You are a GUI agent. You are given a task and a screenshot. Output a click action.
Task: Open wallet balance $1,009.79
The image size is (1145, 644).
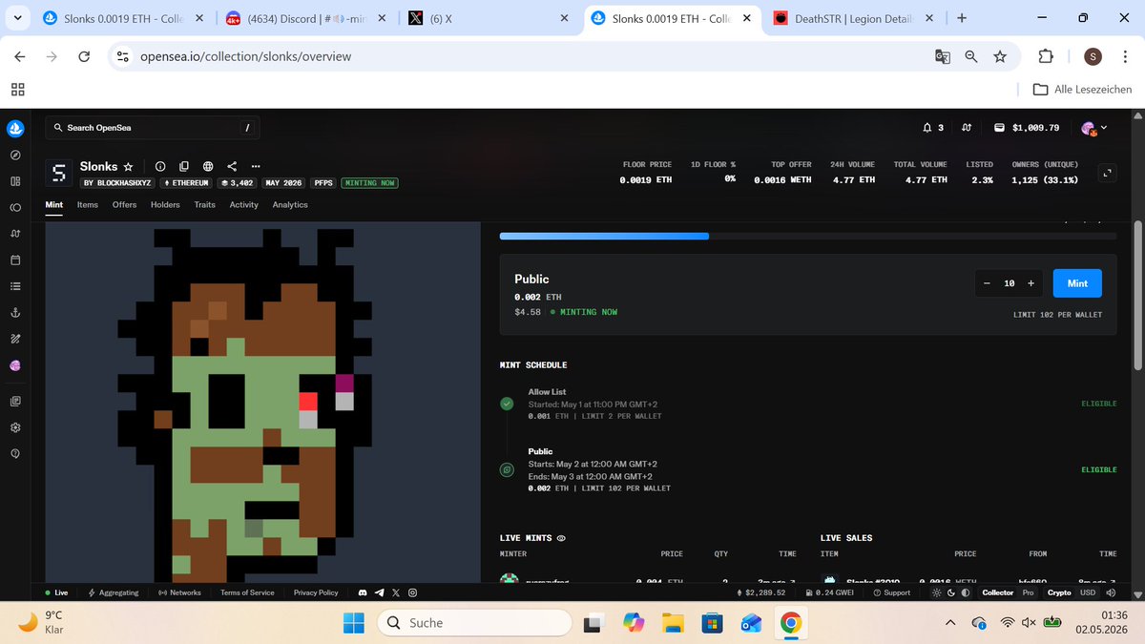click(1027, 128)
